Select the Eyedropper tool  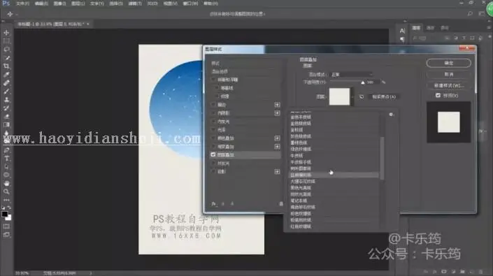6,75
